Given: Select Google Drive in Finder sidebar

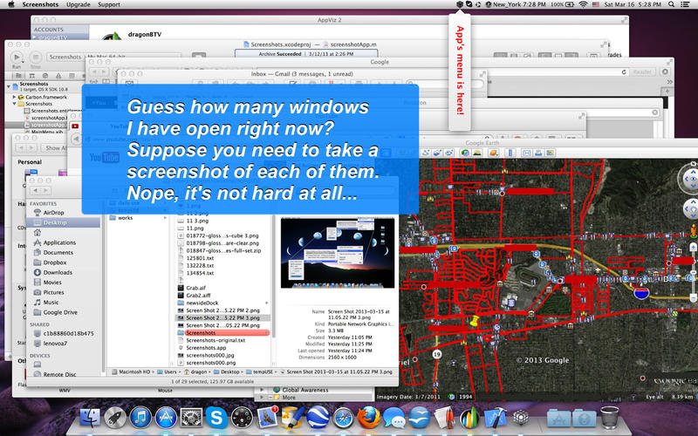Looking at the screenshot, I should tap(60, 312).
